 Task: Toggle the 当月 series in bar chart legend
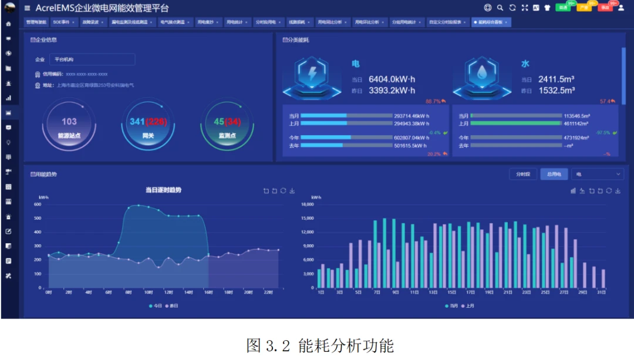[451, 306]
